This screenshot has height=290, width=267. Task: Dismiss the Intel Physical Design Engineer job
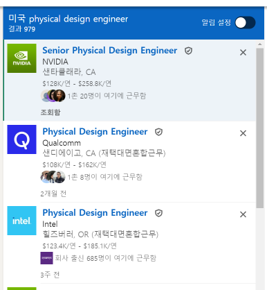coord(243,214)
